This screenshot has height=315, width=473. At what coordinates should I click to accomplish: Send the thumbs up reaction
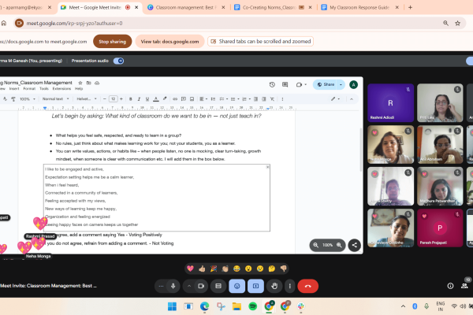(201, 269)
